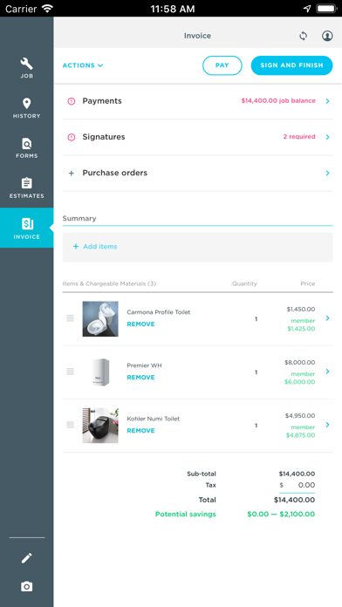Open the Payments row chevron

328,101
